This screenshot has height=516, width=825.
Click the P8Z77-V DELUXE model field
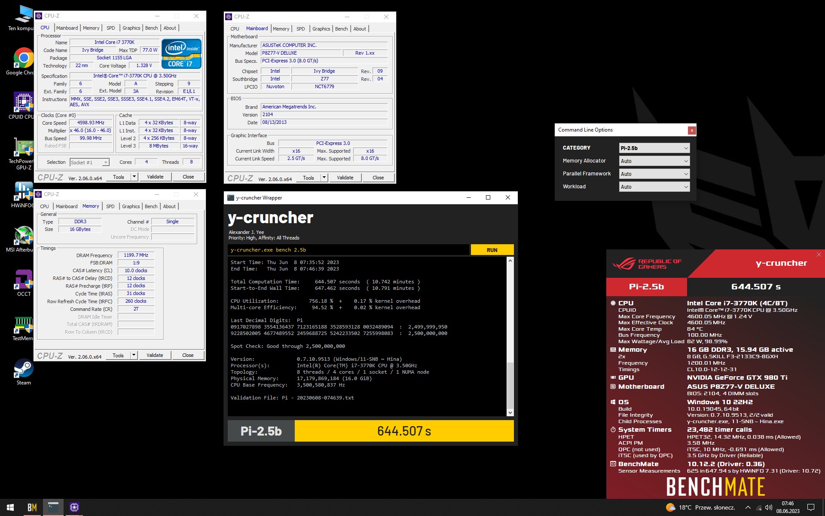coord(301,53)
